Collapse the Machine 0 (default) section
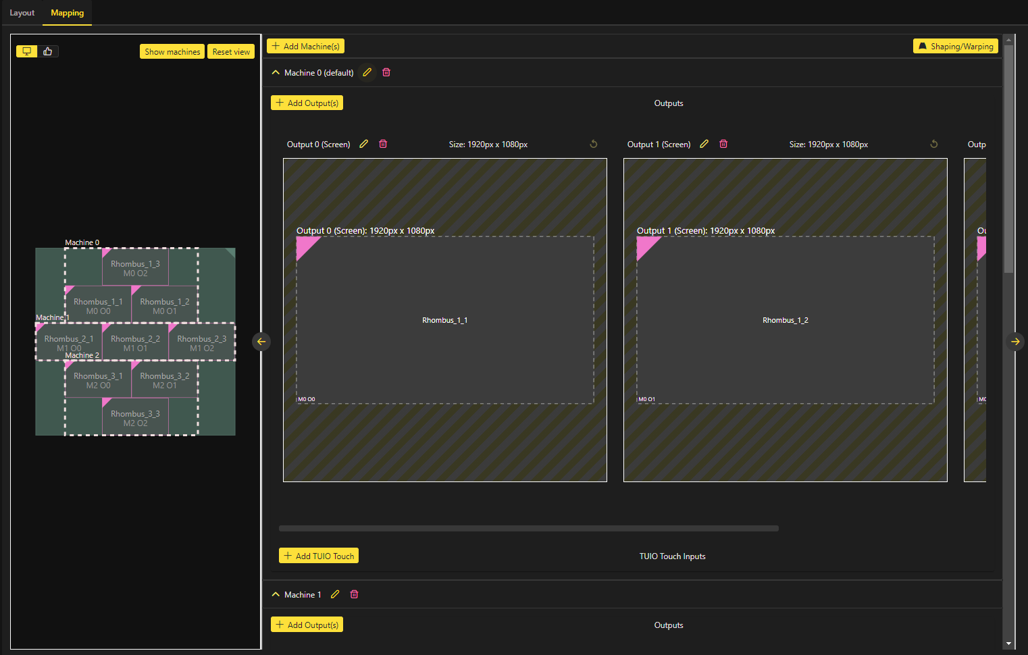This screenshot has height=655, width=1028. [x=276, y=72]
